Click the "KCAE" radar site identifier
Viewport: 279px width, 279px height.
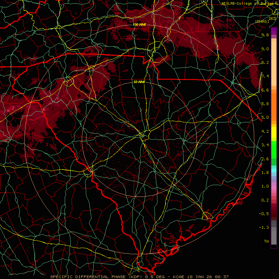click(x=179, y=277)
